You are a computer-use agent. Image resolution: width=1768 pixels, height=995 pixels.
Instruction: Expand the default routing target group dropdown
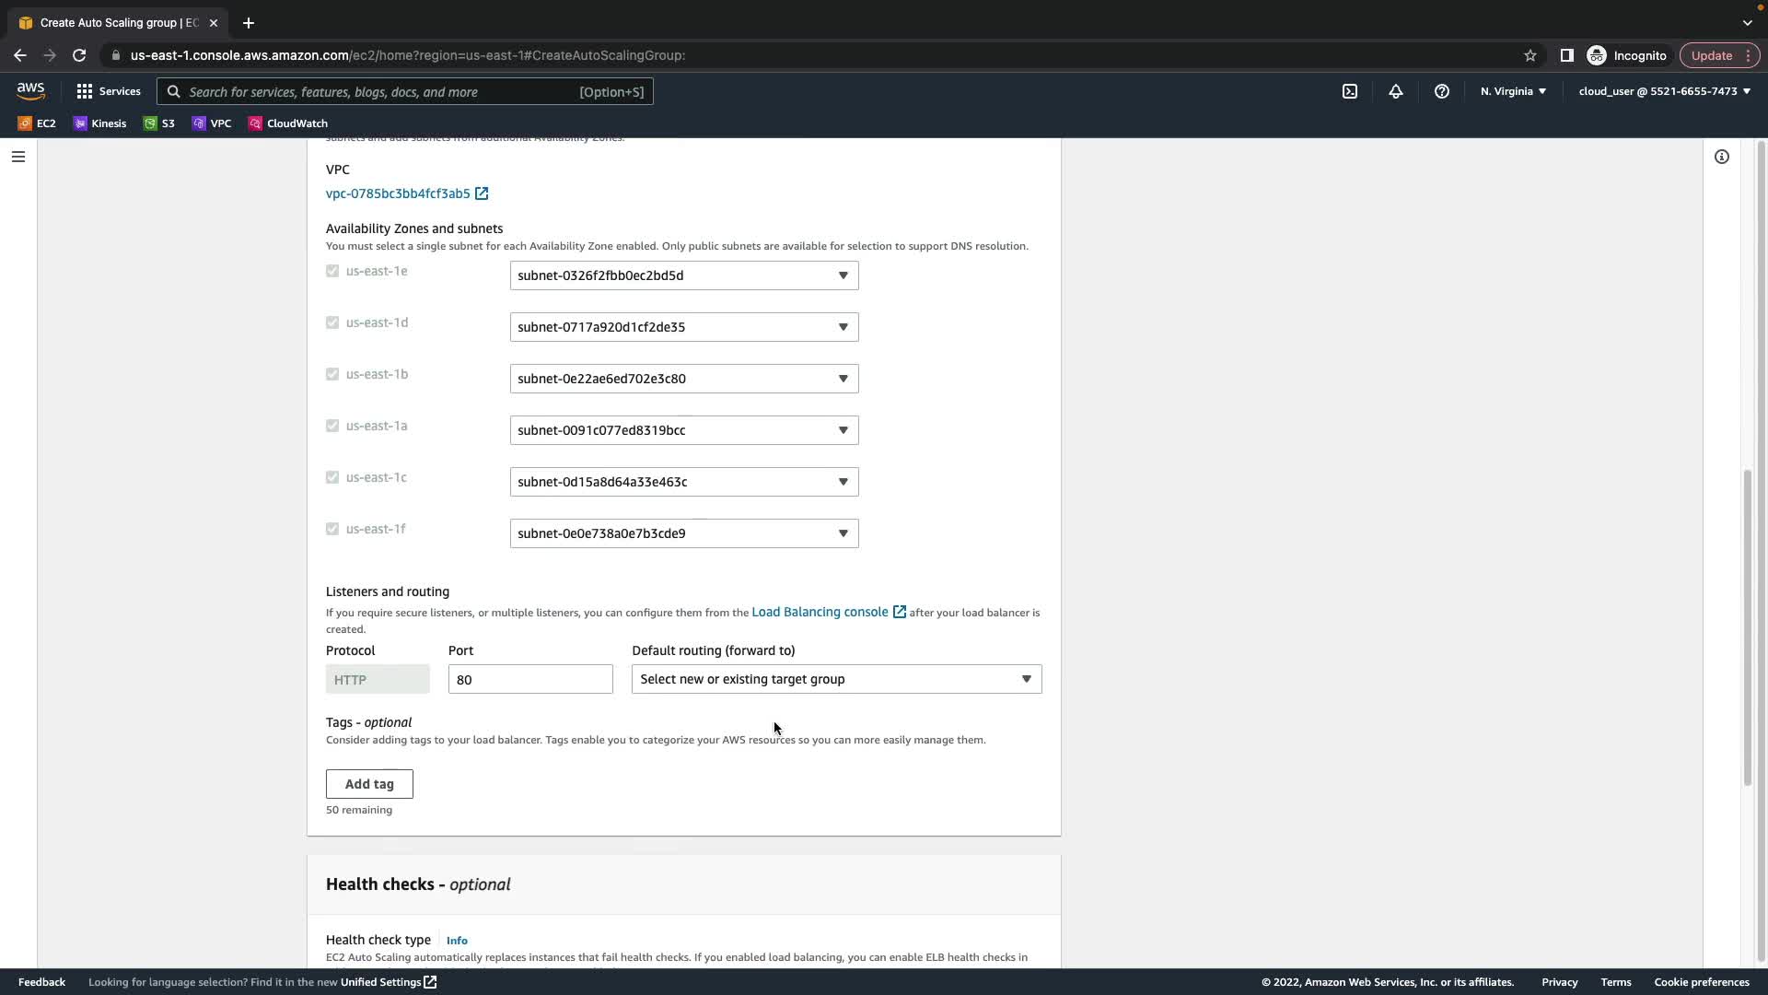(x=835, y=679)
